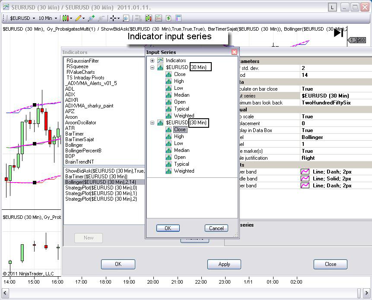Open the drawing tools pencil icon
This screenshot has width=372, height=300.
[x=78, y=18]
